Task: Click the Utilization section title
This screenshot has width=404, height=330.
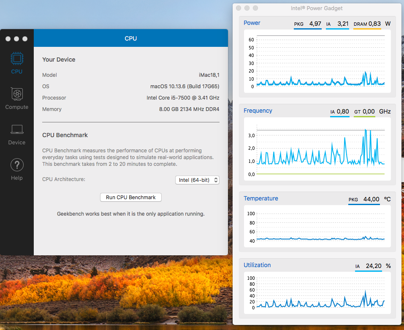Action: pyautogui.click(x=257, y=265)
